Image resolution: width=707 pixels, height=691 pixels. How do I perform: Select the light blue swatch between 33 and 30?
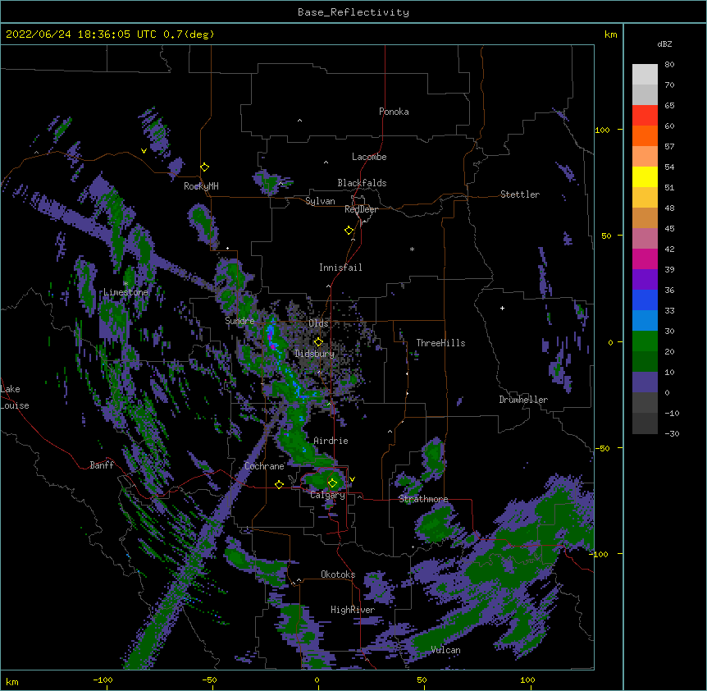click(645, 321)
